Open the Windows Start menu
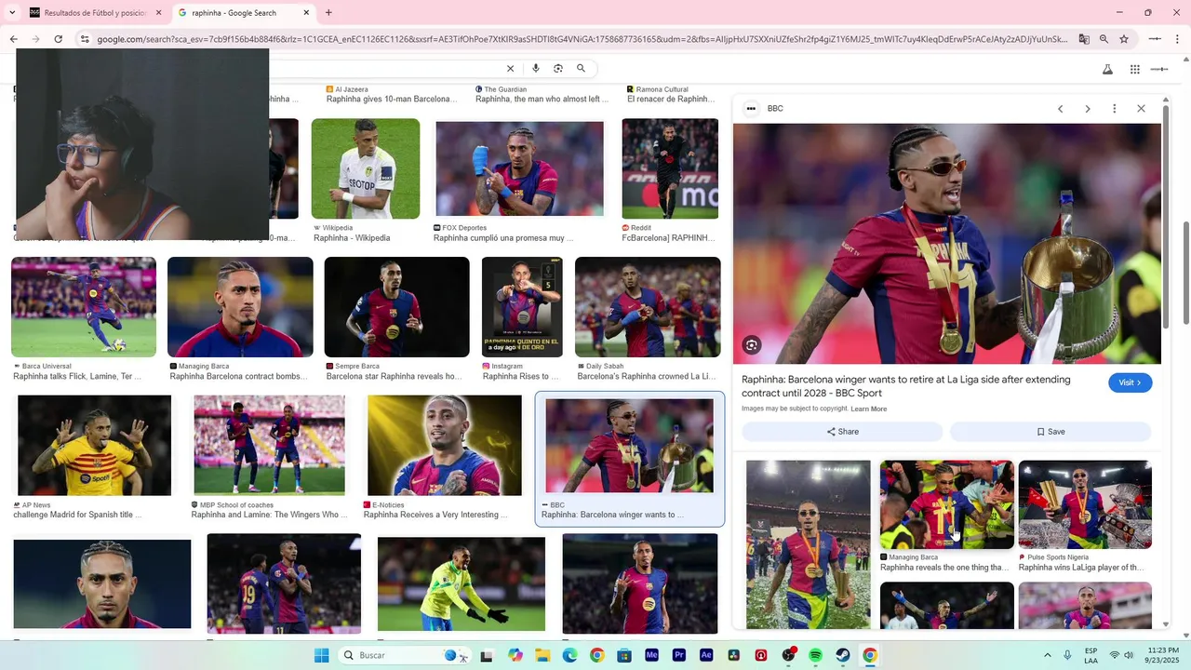Viewport: 1191px width, 670px height. (x=321, y=655)
